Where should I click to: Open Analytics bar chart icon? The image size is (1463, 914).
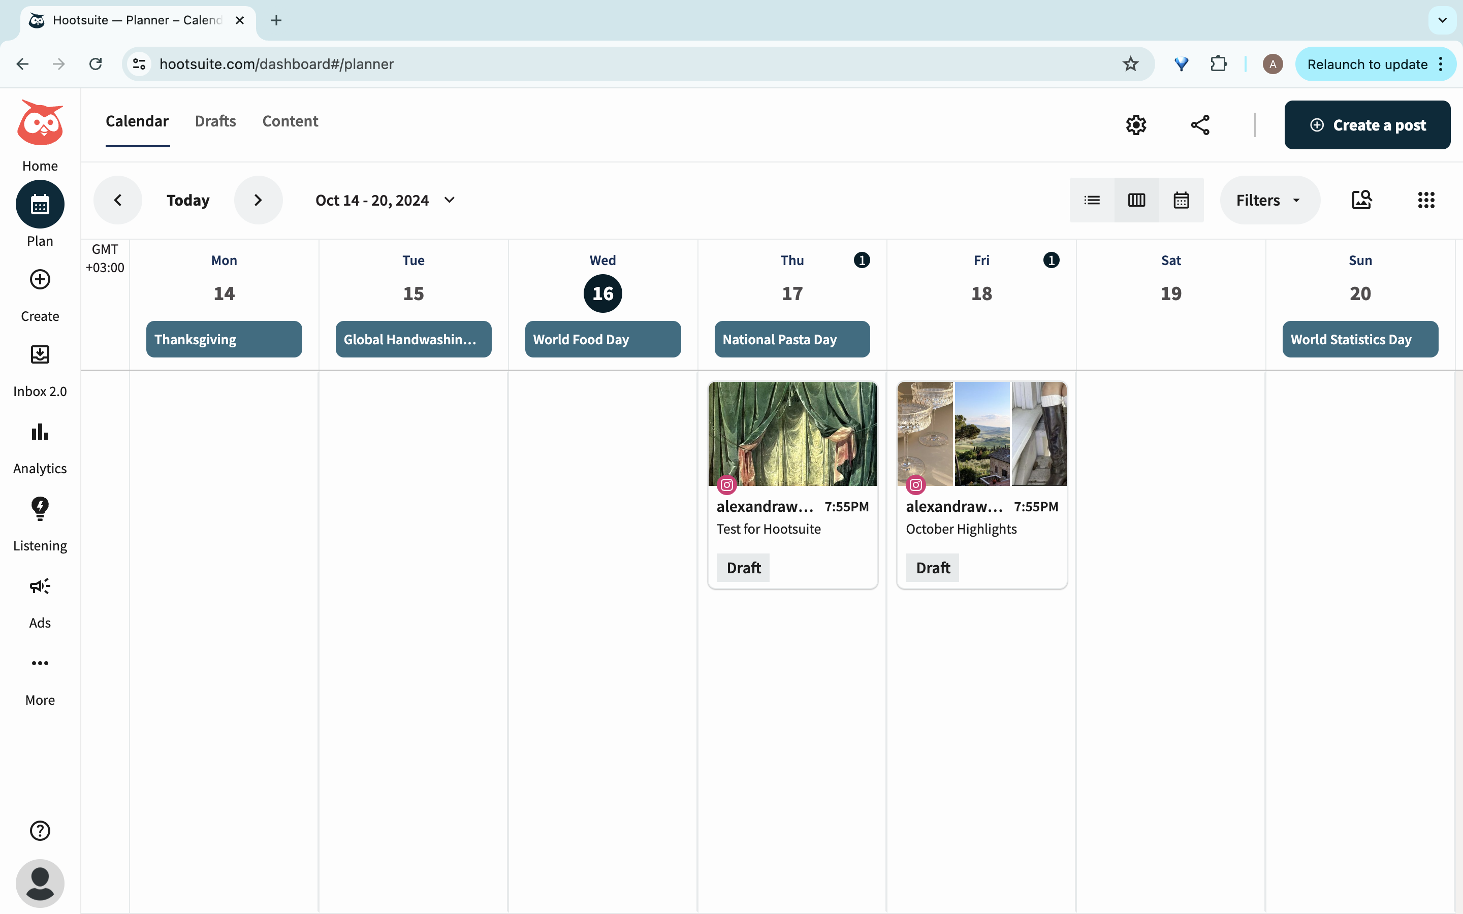click(x=40, y=432)
